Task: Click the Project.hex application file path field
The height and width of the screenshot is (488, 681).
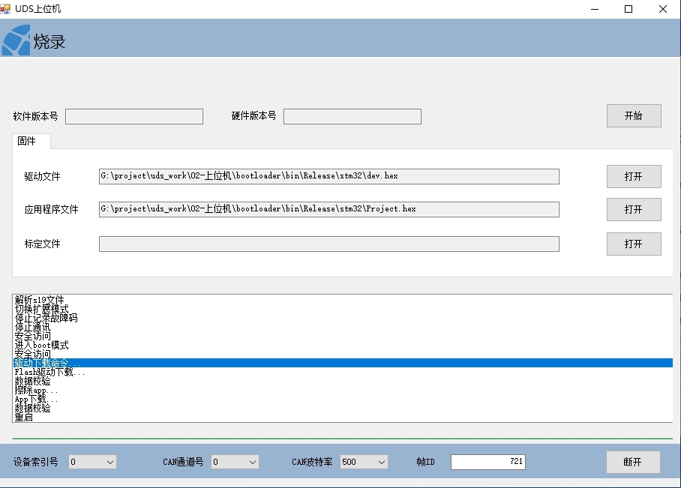Action: click(328, 209)
